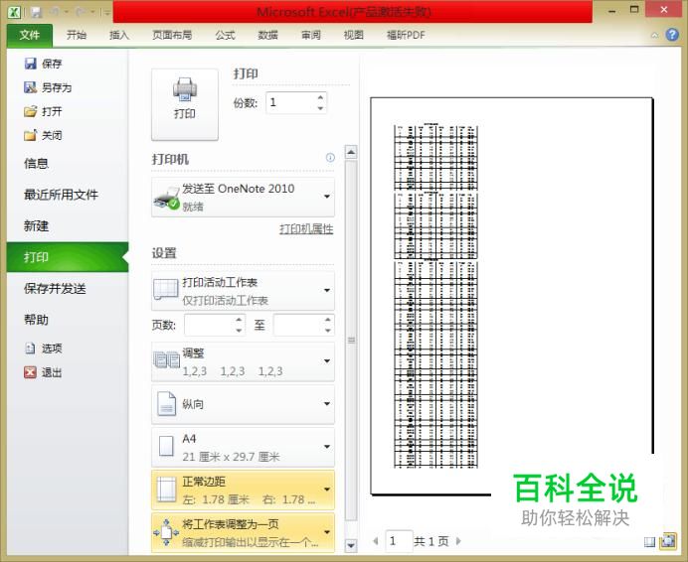Open the Help (帮助) page
Image resolution: width=688 pixels, height=562 pixels.
click(x=36, y=320)
